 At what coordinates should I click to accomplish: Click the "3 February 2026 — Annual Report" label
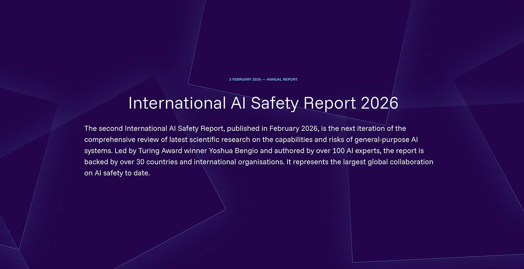click(x=263, y=79)
